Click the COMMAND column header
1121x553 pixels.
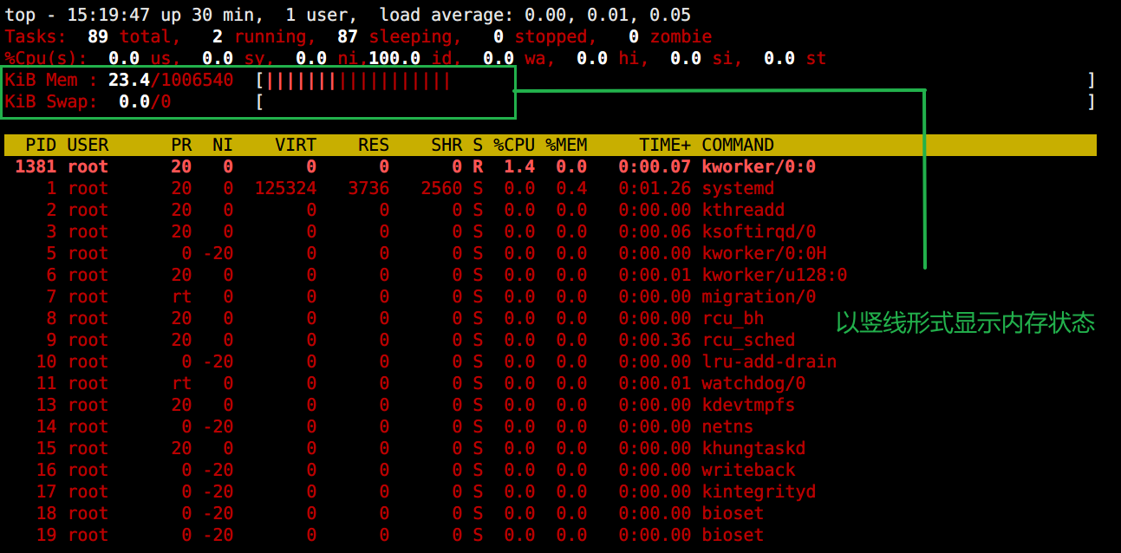coord(738,145)
